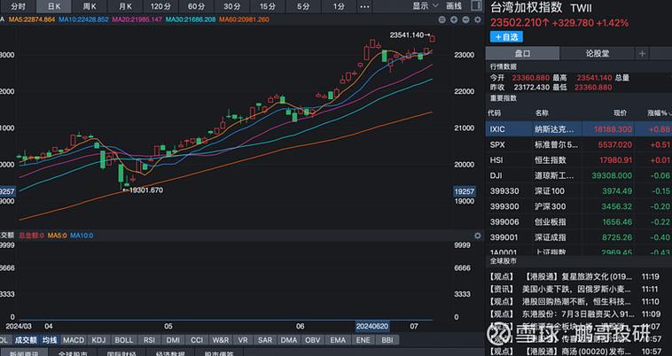Open the volume panel settings gear
Screen dimensions: 672x356
pos(478,236)
